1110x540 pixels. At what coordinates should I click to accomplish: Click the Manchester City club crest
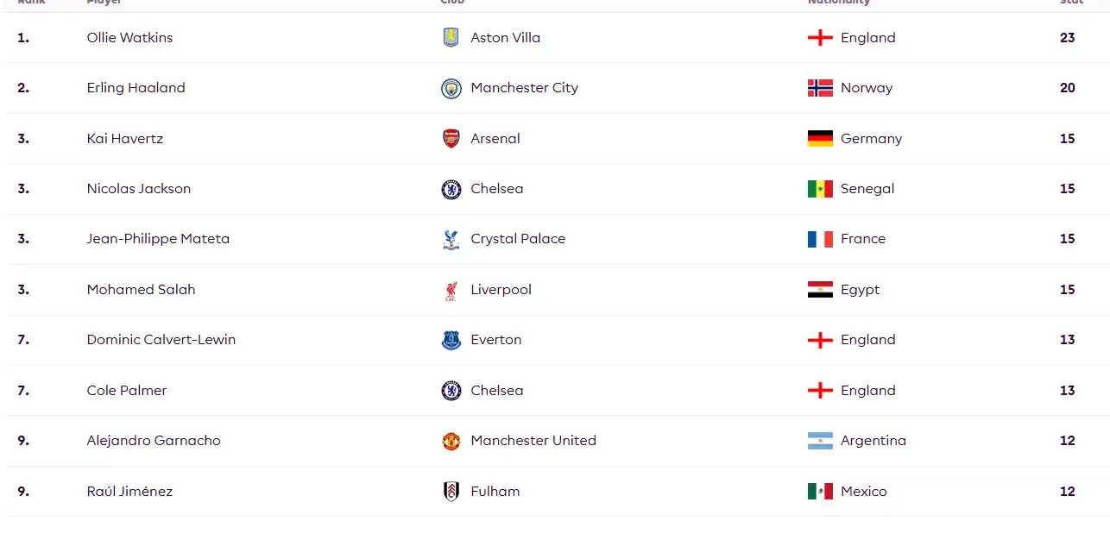(451, 88)
